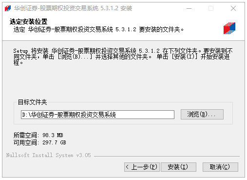The width and height of the screenshot is (247, 180).
Task: Click the header subtitle mentioning 要安装的文件夹
Action: point(98,30)
